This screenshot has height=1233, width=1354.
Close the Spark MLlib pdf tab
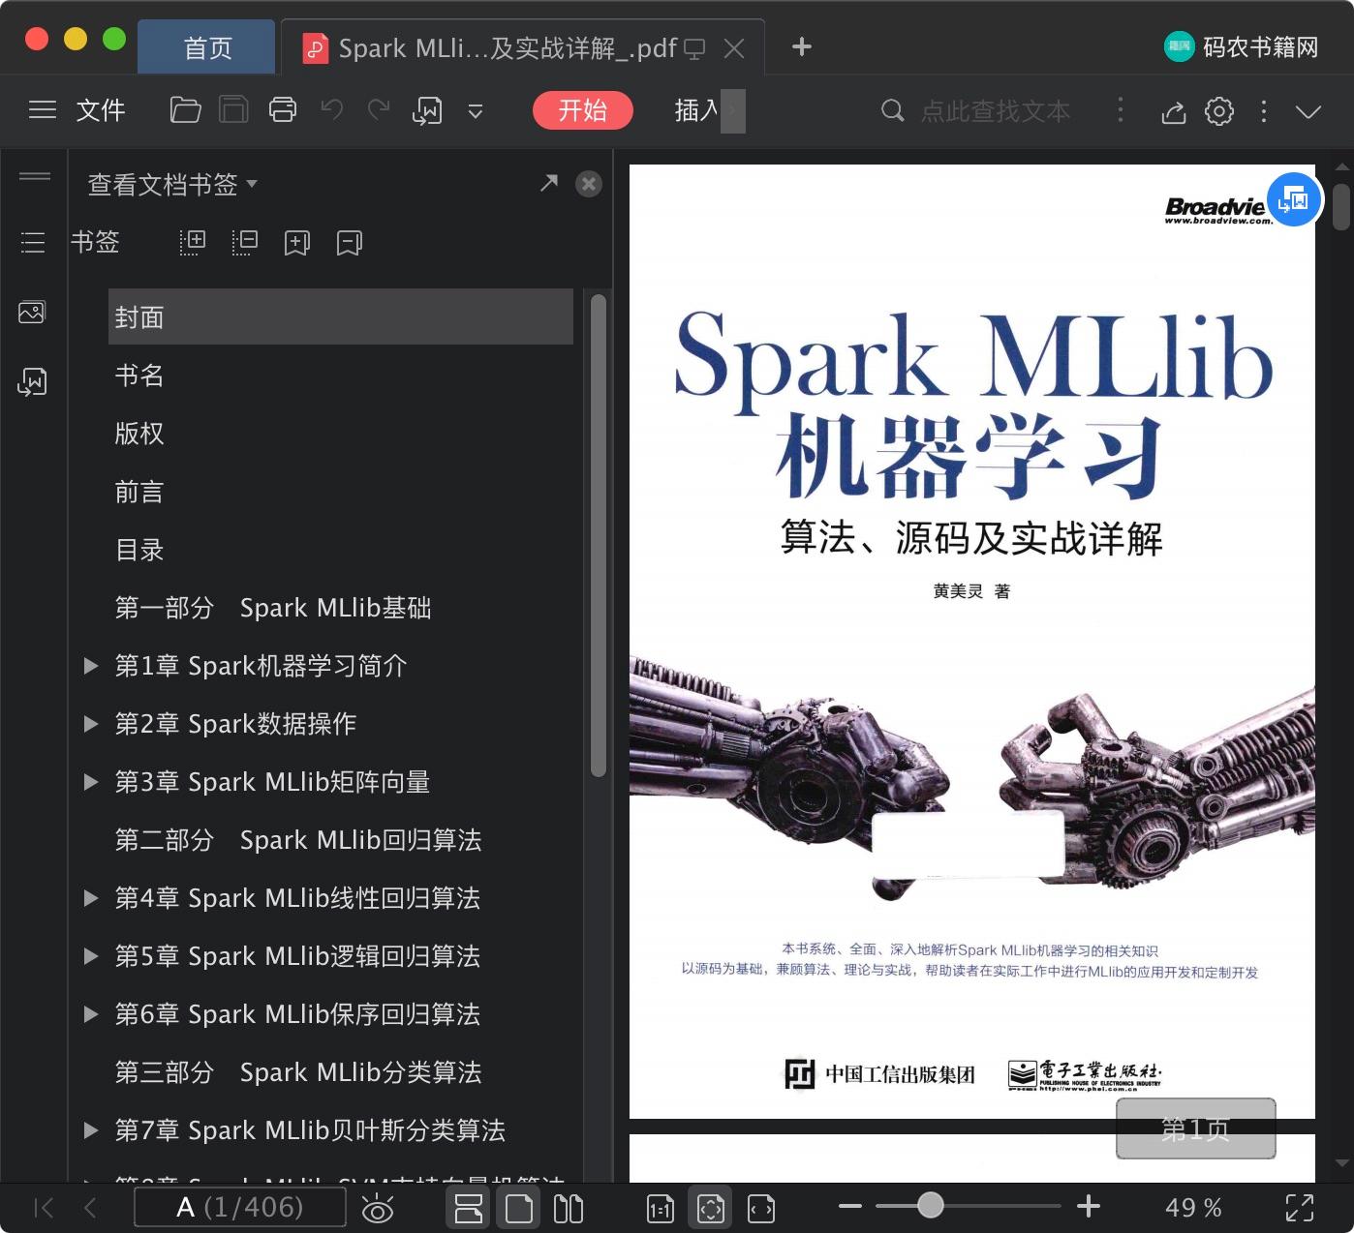pyautogui.click(x=734, y=48)
